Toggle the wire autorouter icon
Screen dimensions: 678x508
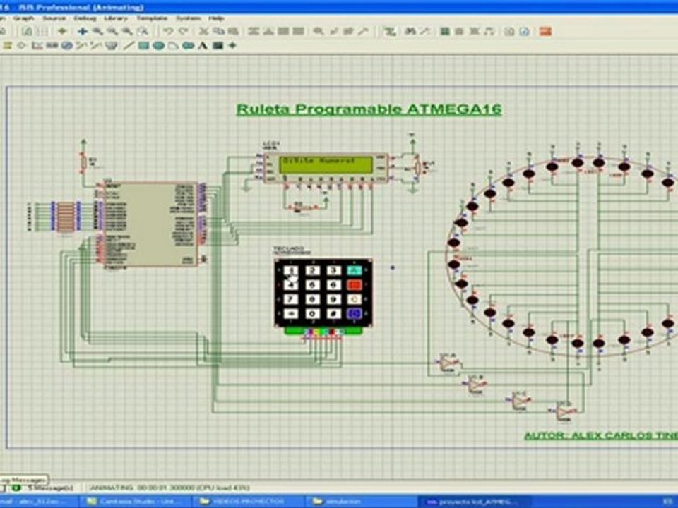pyautogui.click(x=390, y=31)
